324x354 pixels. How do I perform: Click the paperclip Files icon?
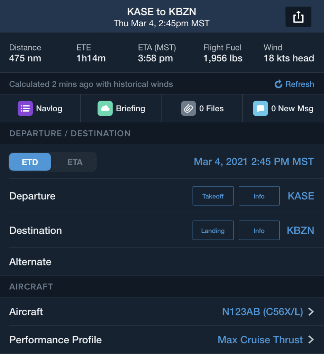click(188, 109)
